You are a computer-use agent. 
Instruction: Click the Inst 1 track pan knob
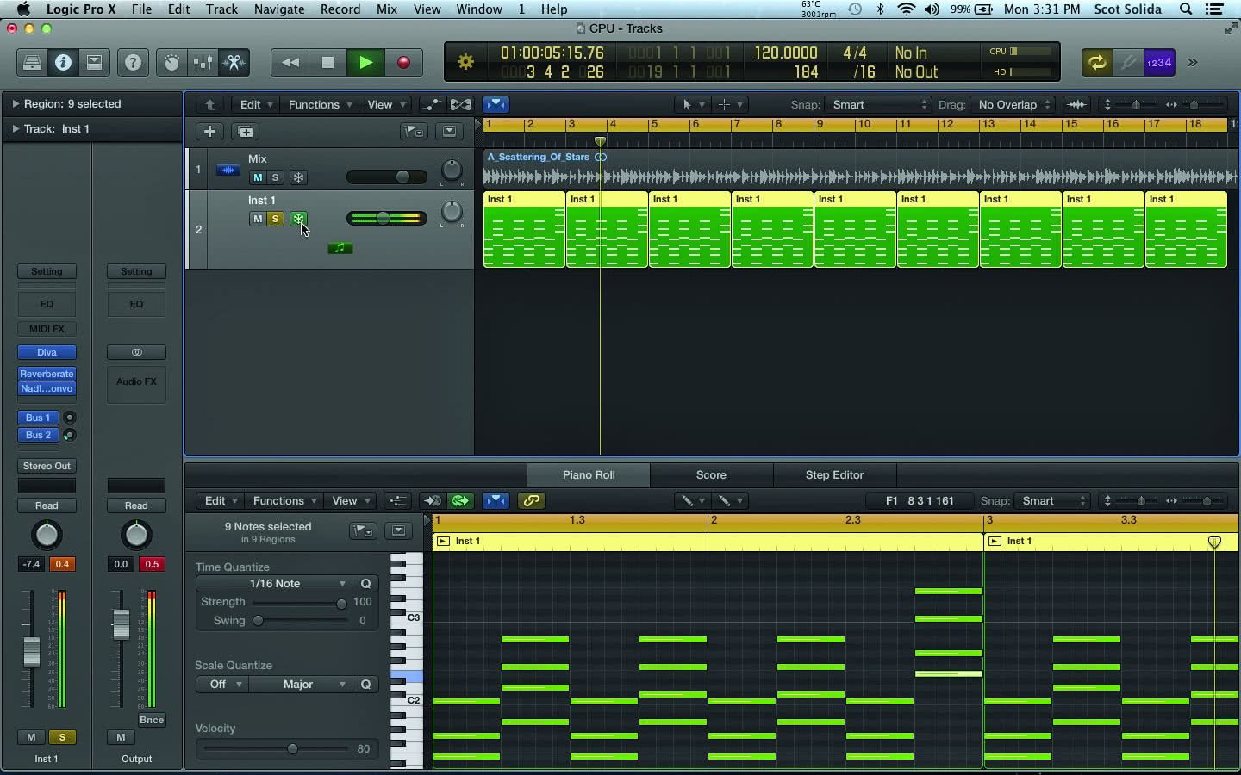click(452, 211)
